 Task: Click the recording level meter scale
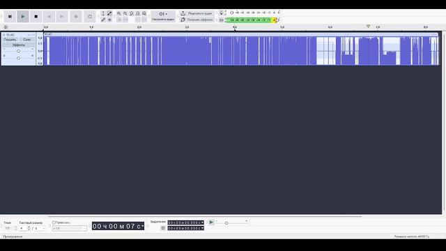[x=255, y=13]
